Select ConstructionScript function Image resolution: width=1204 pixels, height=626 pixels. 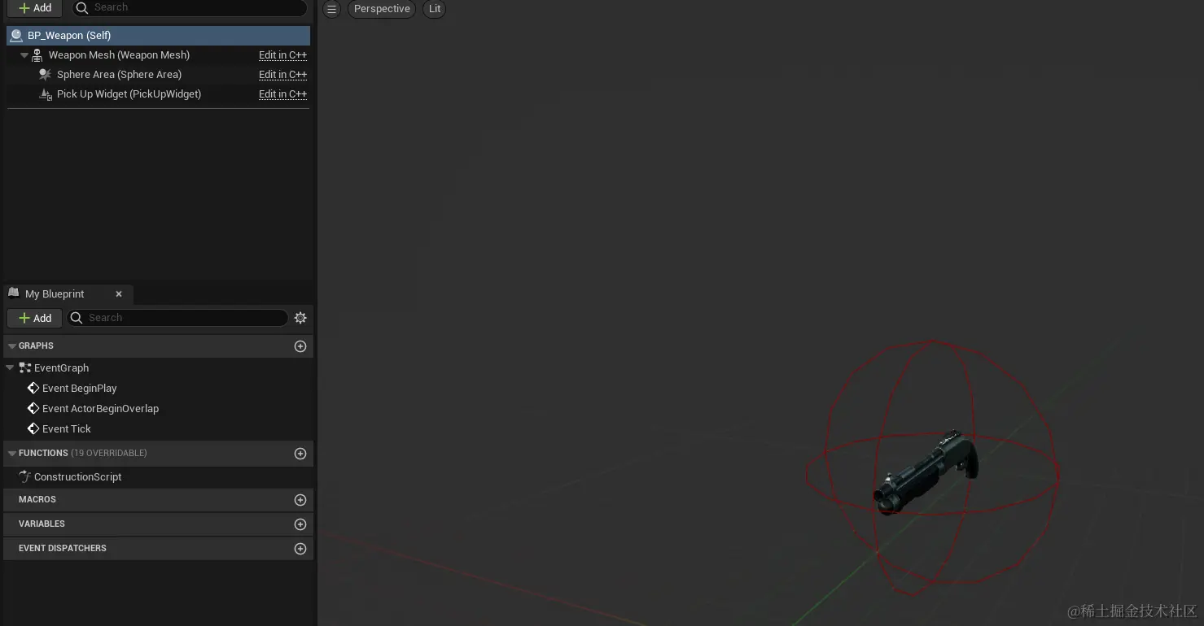[x=77, y=477]
